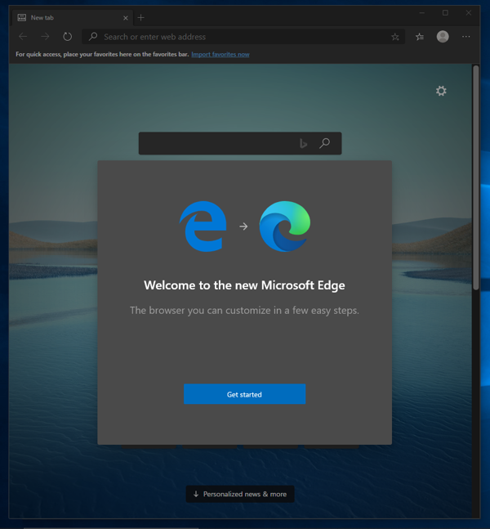This screenshot has width=490, height=529.
Task: Click Personalized news & more button
Action: click(240, 494)
